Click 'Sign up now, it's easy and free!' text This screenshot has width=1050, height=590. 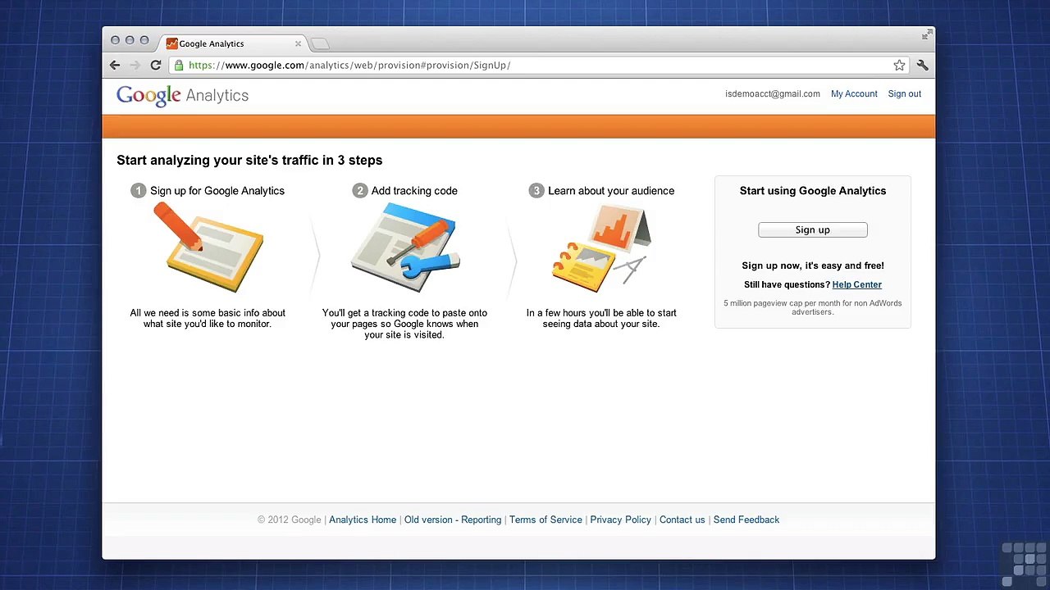pos(813,265)
